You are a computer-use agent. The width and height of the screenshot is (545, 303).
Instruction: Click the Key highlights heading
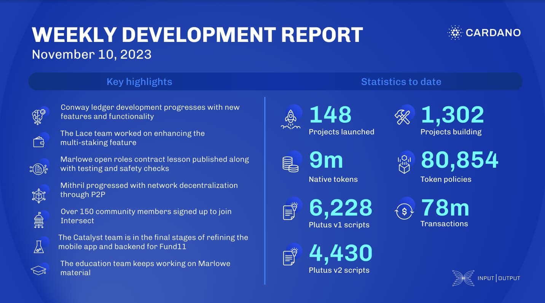(x=139, y=82)
